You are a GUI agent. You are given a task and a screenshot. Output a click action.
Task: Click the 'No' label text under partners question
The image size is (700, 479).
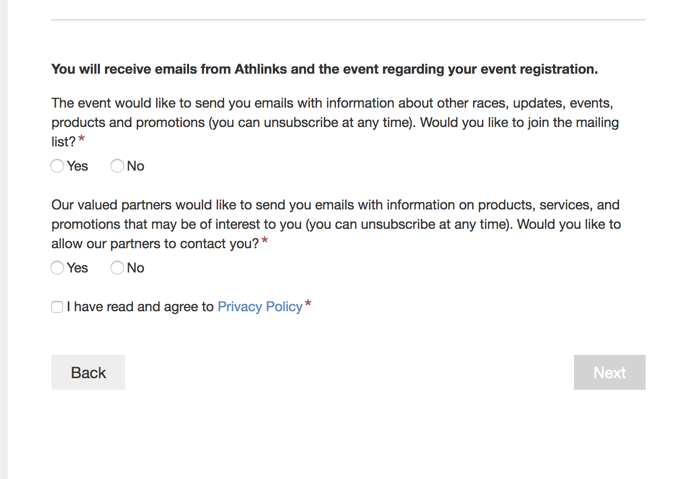click(x=136, y=268)
